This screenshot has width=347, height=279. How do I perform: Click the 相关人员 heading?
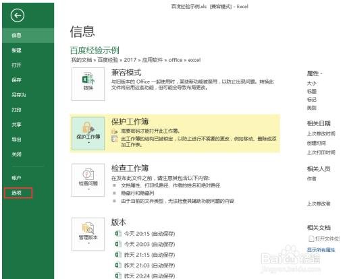[x=319, y=168]
